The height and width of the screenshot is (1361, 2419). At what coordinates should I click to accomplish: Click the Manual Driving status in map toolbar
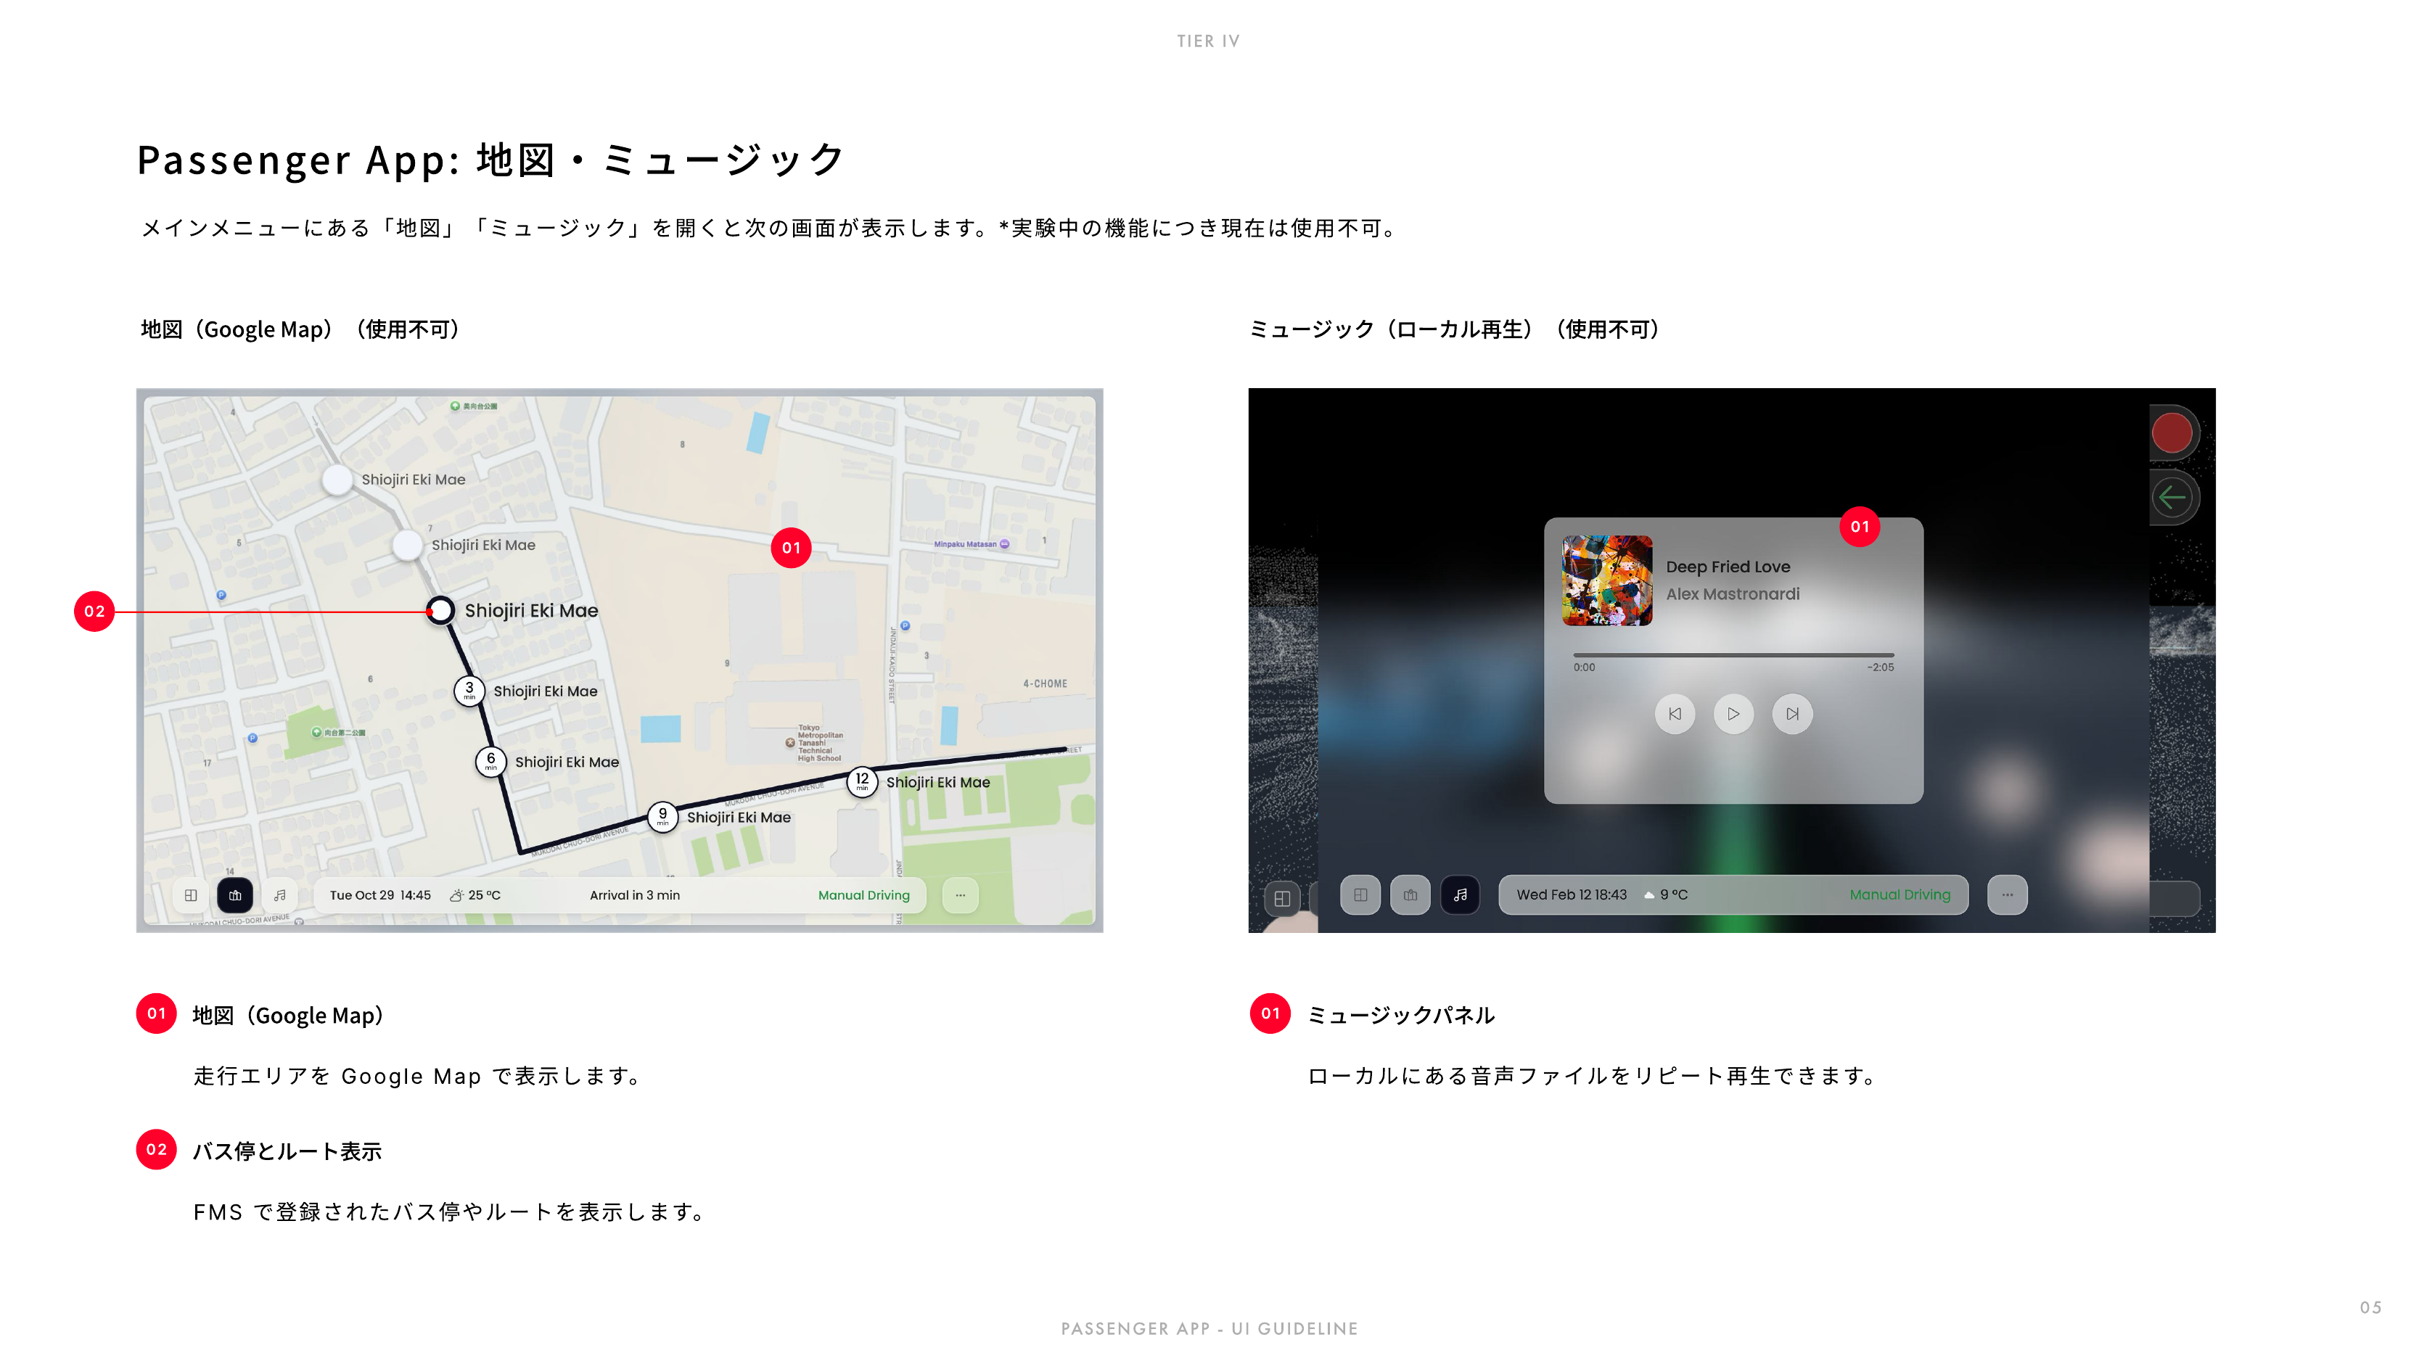pos(864,895)
